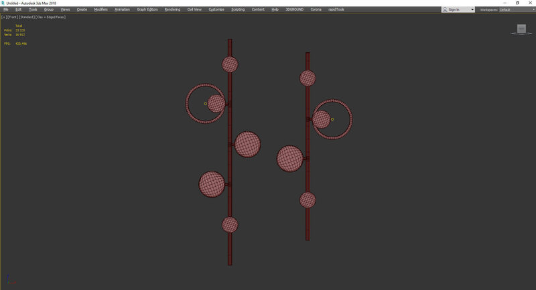The width and height of the screenshot is (536, 290).
Task: Click the [Standard] viewport quality label
Action: pyautogui.click(x=25, y=17)
